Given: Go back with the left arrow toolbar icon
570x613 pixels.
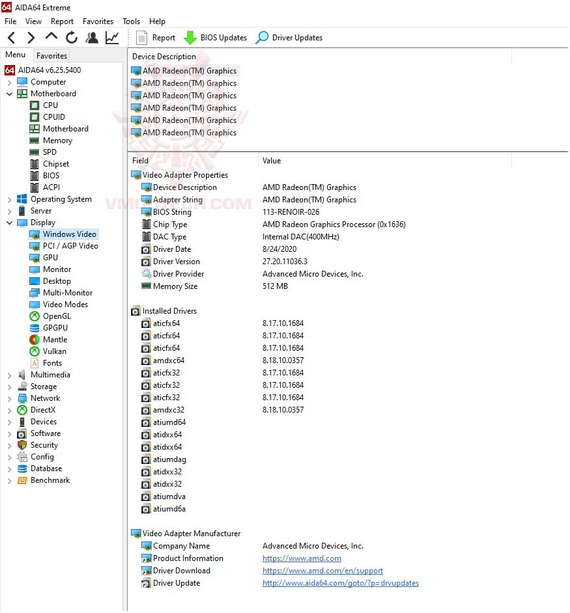Looking at the screenshot, I should point(11,38).
